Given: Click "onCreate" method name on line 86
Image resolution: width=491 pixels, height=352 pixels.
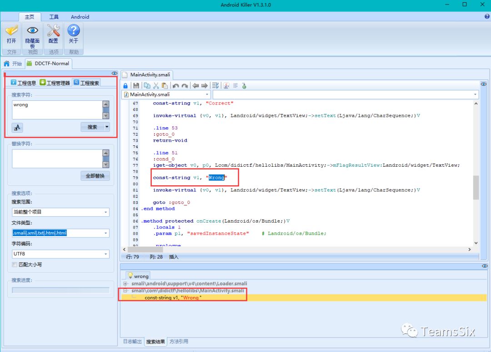Looking at the screenshot, I should (x=209, y=221).
